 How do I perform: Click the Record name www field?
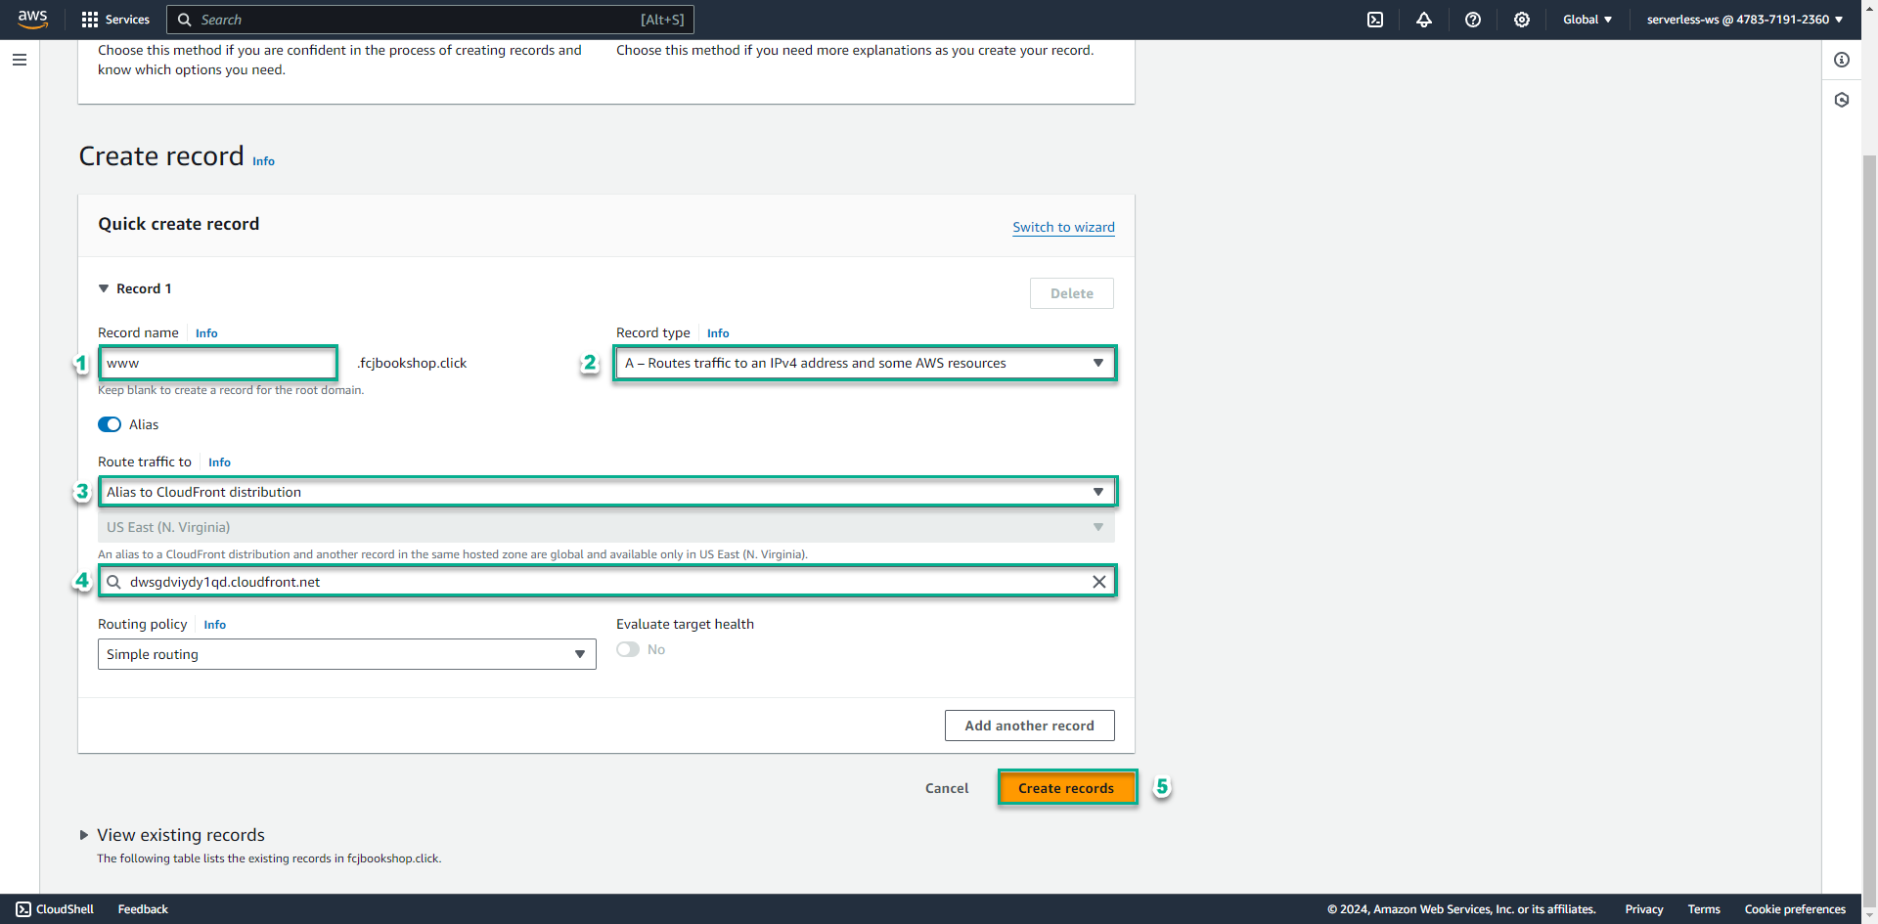coord(218,363)
